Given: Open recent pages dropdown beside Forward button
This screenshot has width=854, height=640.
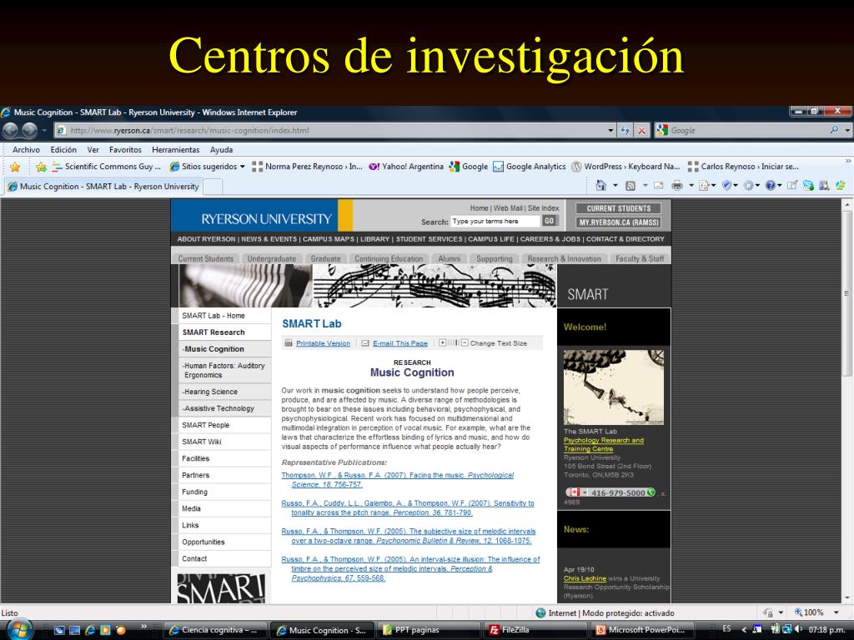Looking at the screenshot, I should (45, 130).
